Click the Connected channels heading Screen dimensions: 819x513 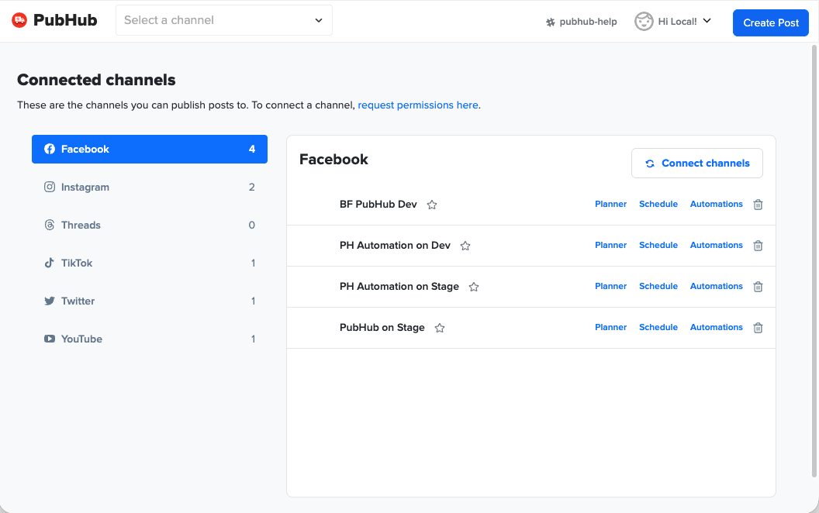pyautogui.click(x=96, y=80)
